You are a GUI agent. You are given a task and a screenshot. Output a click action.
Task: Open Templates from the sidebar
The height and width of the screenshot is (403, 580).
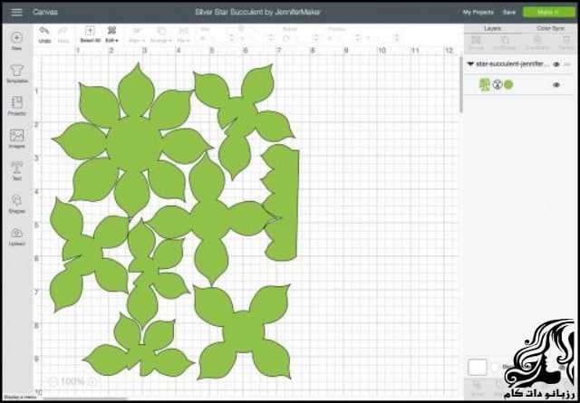[x=16, y=73]
